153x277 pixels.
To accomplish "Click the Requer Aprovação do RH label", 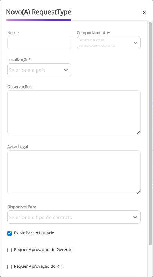I will point(38,266).
